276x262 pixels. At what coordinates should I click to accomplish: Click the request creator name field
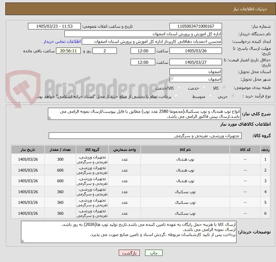point(152,41)
